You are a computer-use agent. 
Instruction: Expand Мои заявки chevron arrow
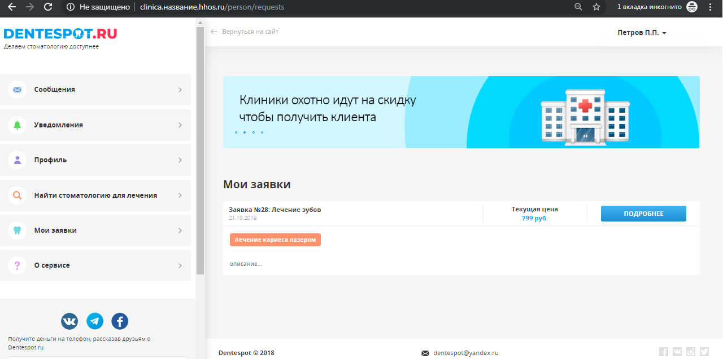click(x=180, y=231)
